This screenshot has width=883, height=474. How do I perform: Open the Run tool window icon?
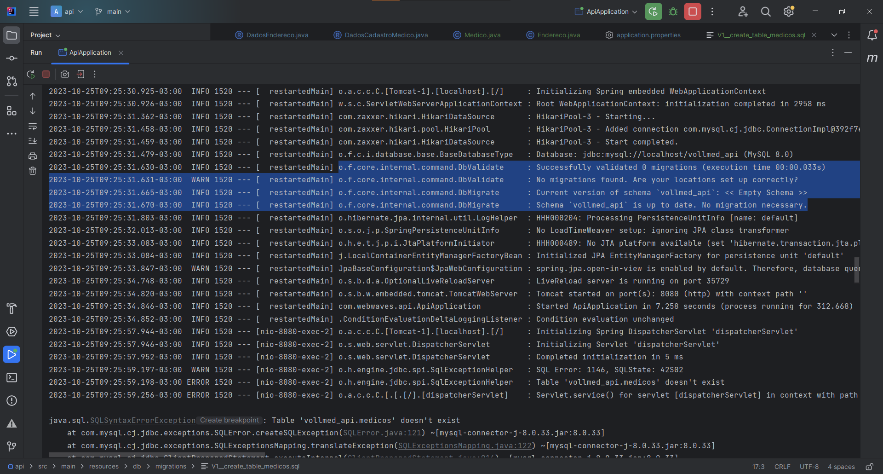coord(11,354)
